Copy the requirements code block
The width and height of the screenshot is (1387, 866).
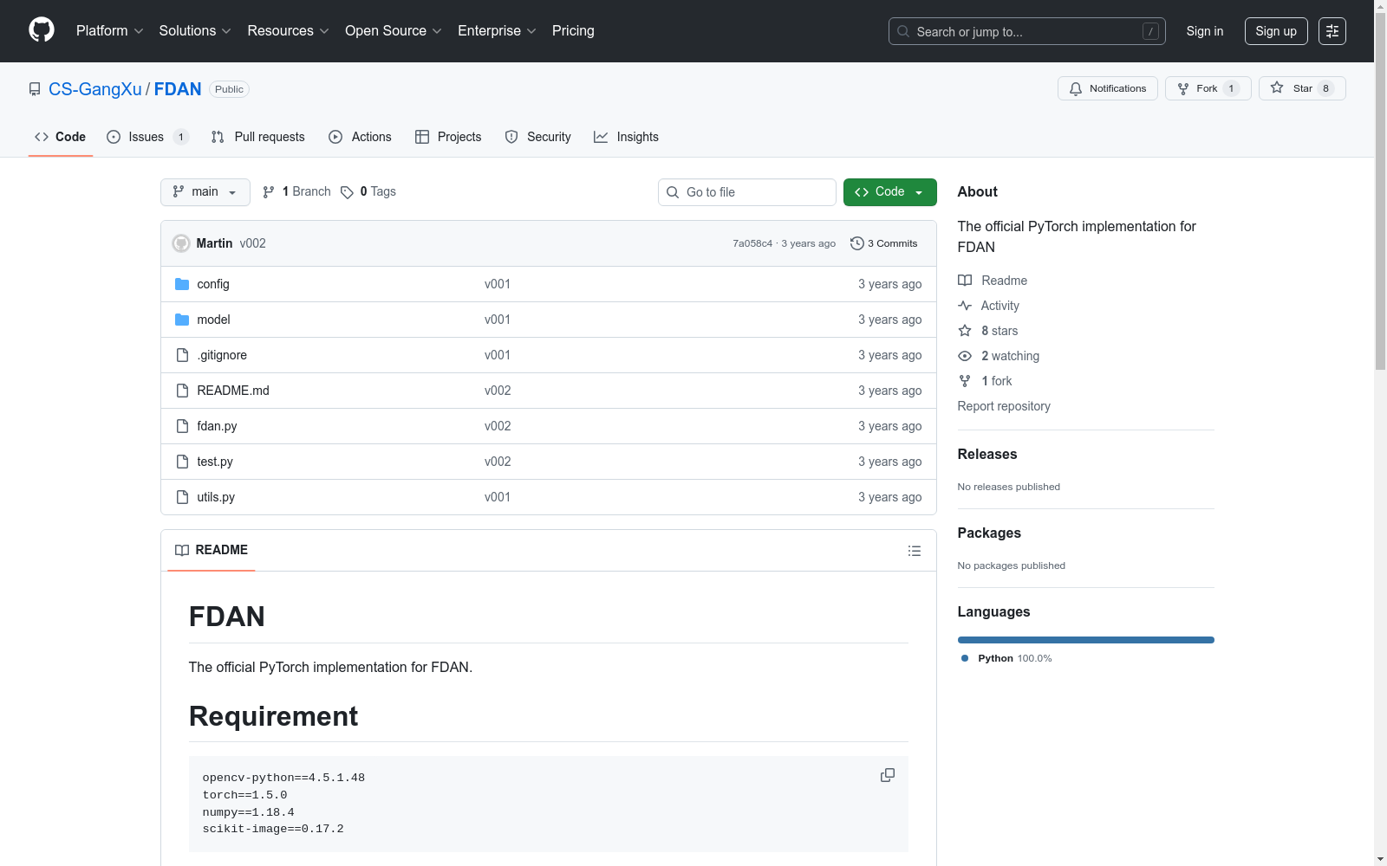point(888,775)
